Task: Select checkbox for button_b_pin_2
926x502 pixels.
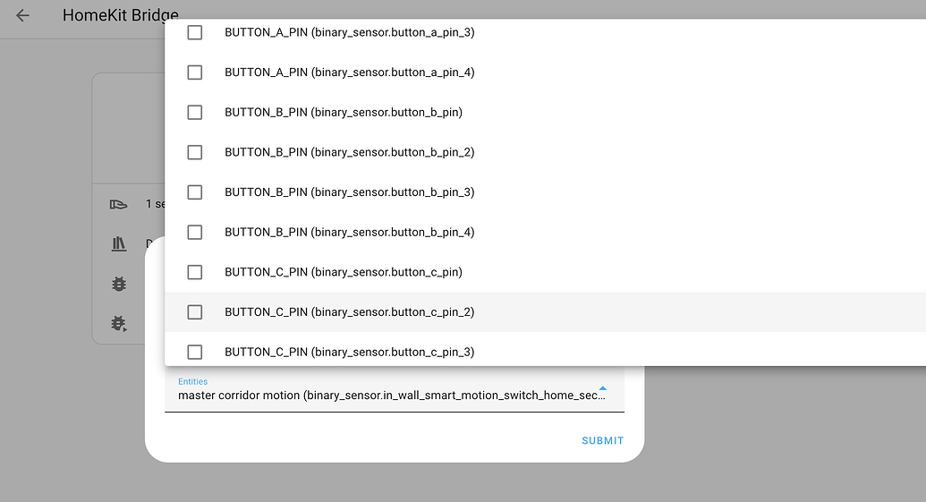Action: point(195,152)
